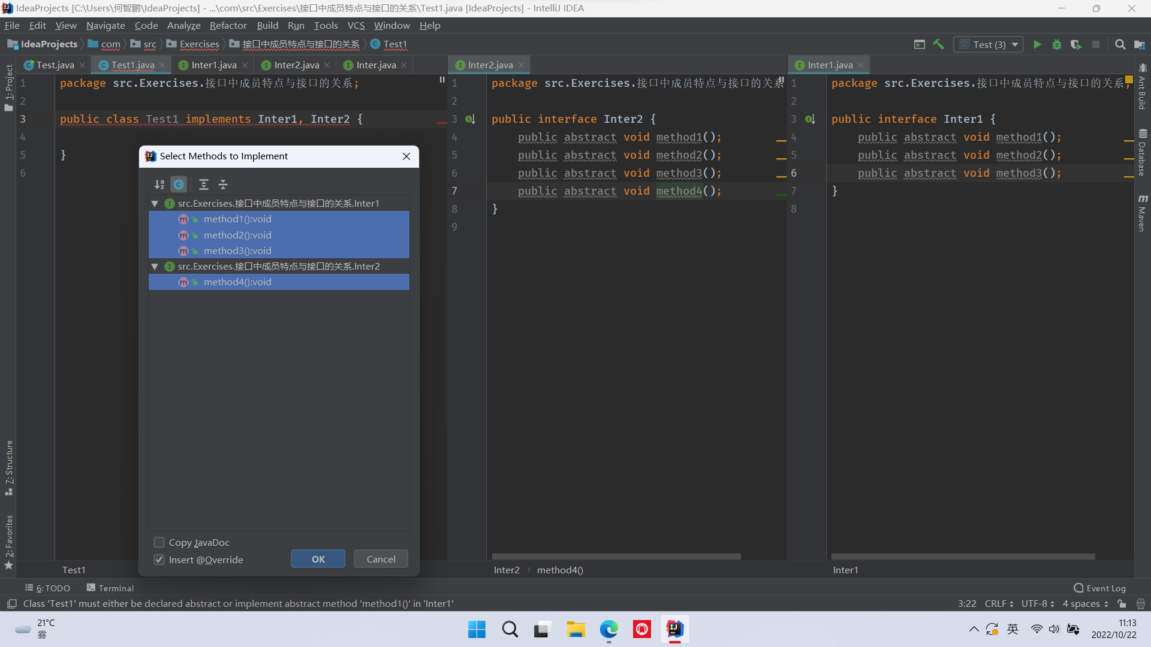Click the Collapse All icon in dialog
Image resolution: width=1151 pixels, height=647 pixels.
pos(223,185)
